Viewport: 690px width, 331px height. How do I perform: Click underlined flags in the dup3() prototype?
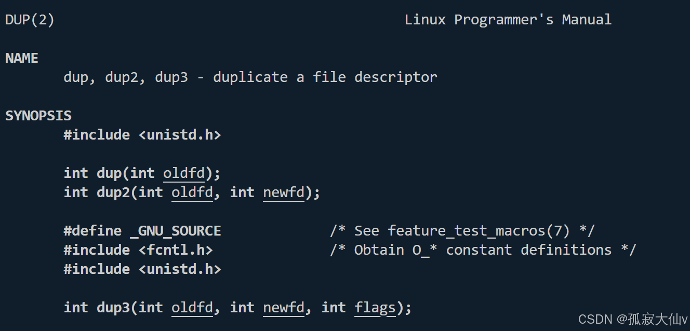pos(375,308)
